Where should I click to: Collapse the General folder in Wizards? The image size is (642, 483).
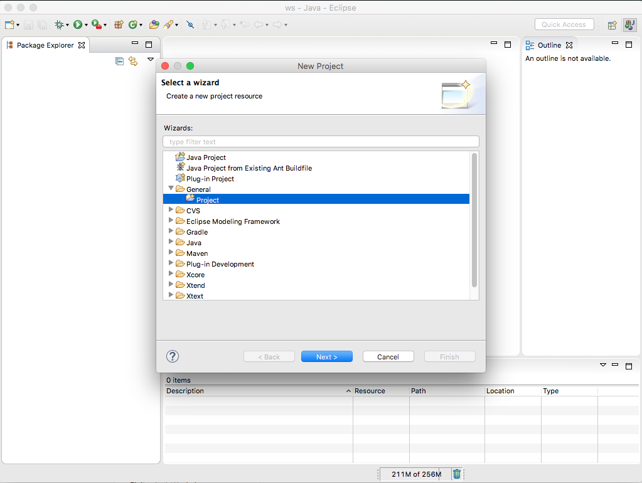[171, 188]
